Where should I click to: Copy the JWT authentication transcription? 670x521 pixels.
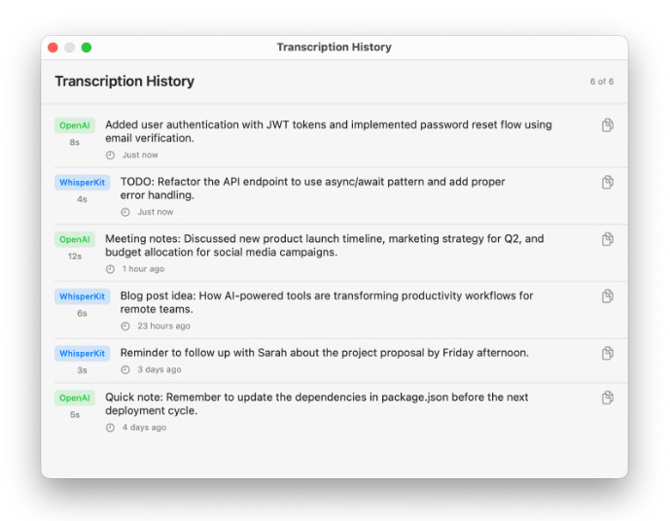607,125
